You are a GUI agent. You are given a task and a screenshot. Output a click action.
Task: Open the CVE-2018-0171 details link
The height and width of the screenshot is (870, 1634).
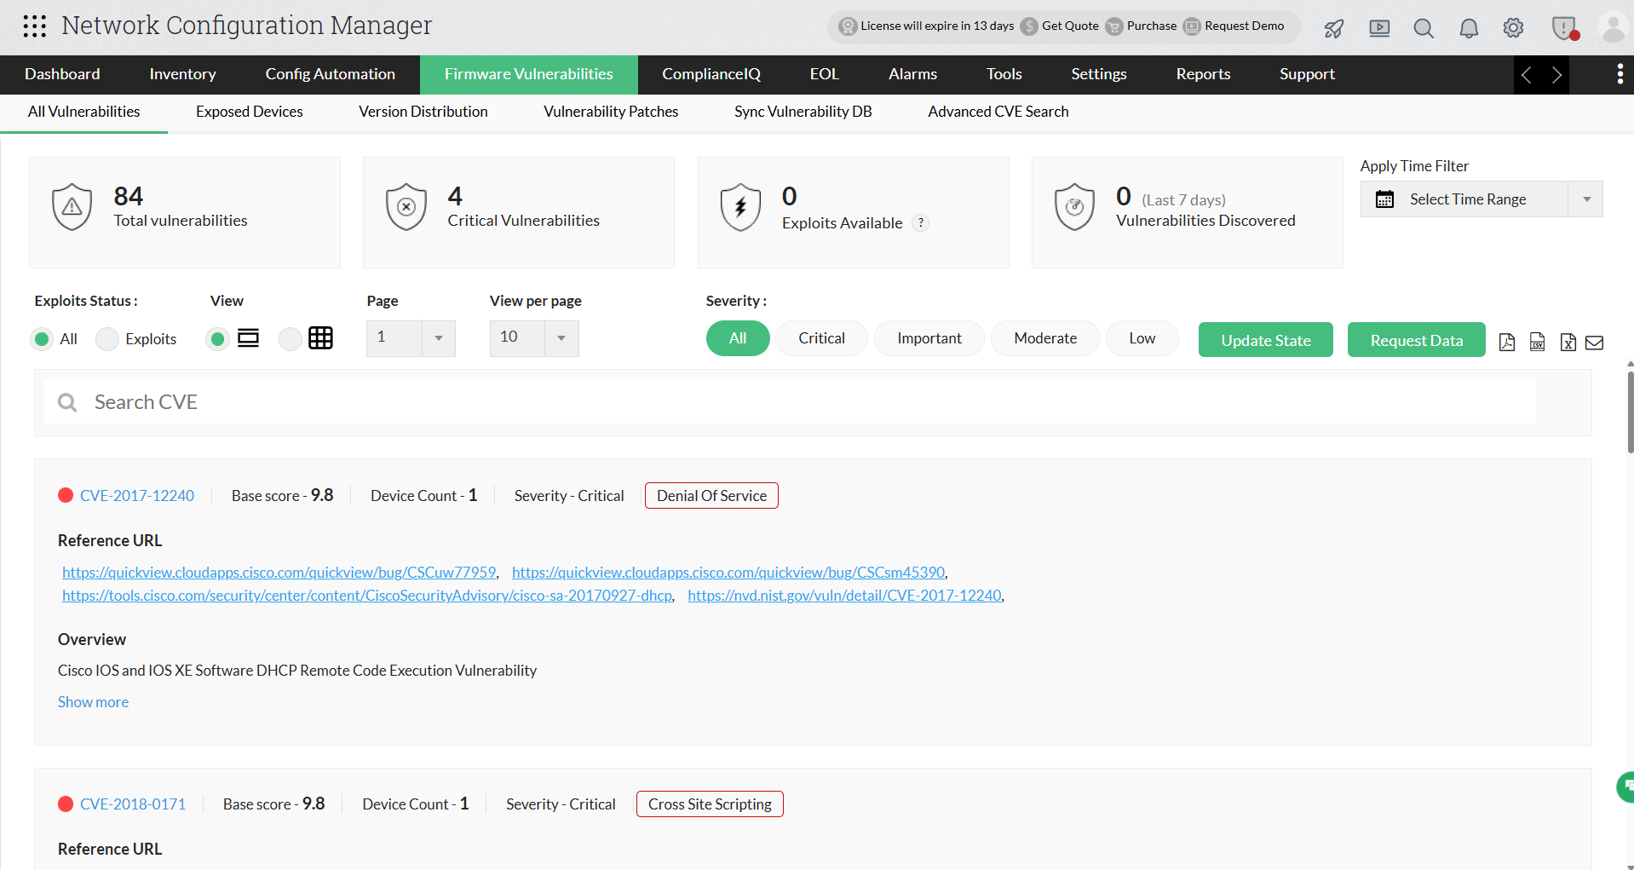coord(132,804)
